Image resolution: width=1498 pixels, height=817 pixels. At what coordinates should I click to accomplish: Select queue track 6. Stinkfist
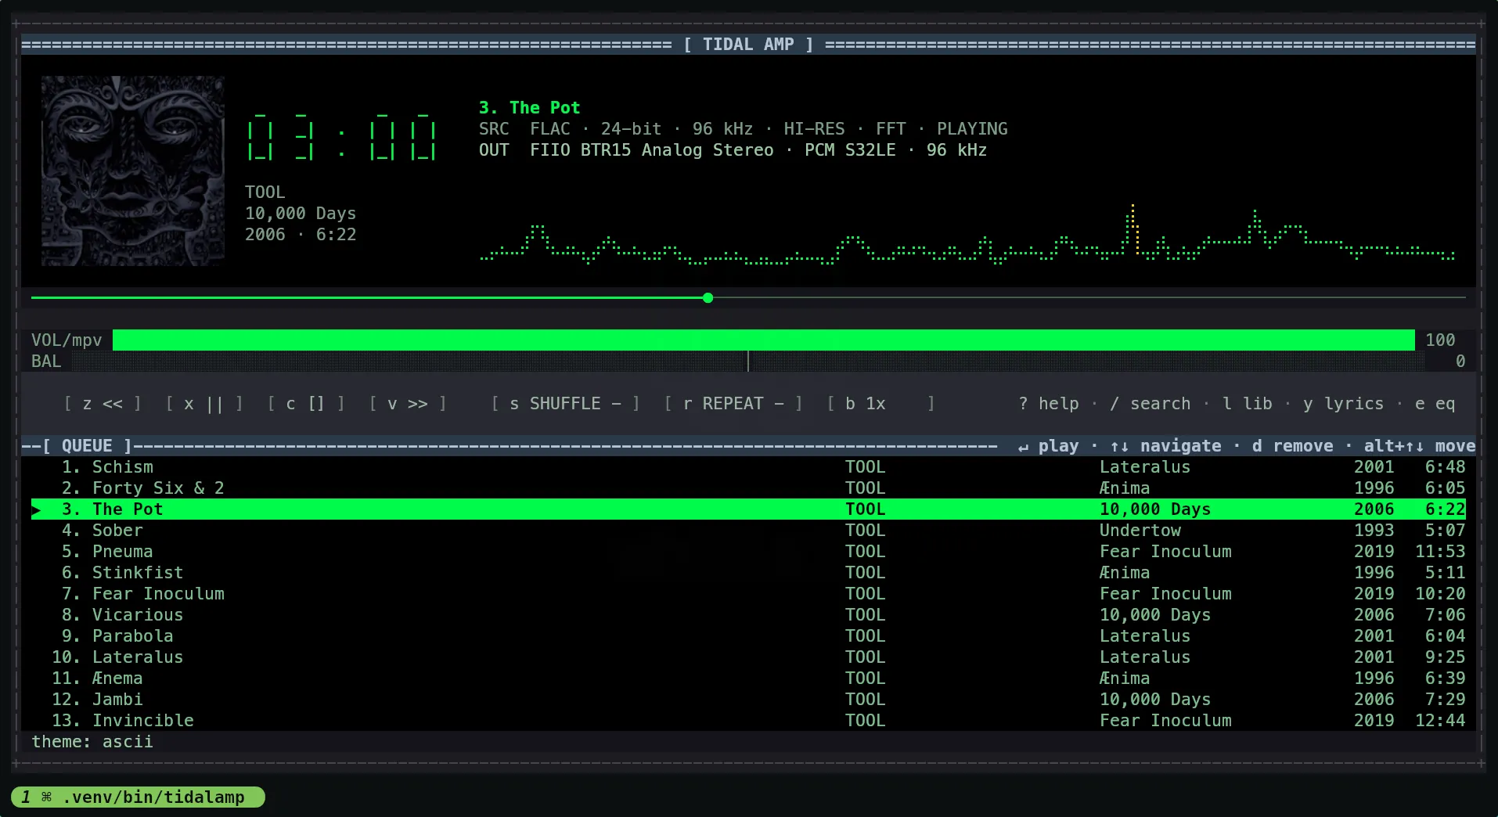(748, 573)
